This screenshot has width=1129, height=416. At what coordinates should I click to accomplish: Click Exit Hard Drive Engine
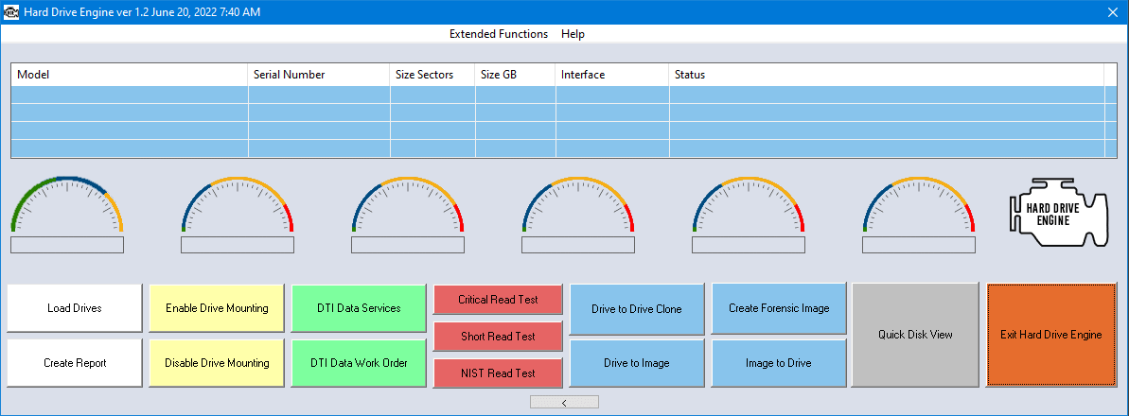[x=1050, y=335]
